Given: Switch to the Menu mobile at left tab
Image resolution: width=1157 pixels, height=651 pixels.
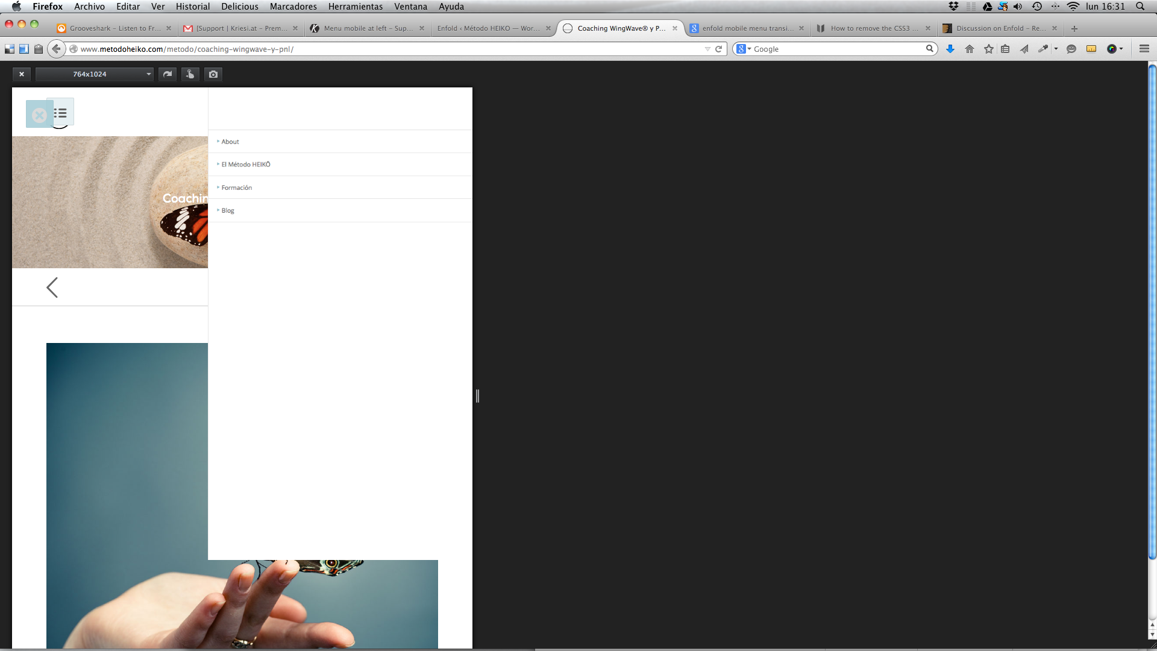Looking at the screenshot, I should tap(368, 28).
